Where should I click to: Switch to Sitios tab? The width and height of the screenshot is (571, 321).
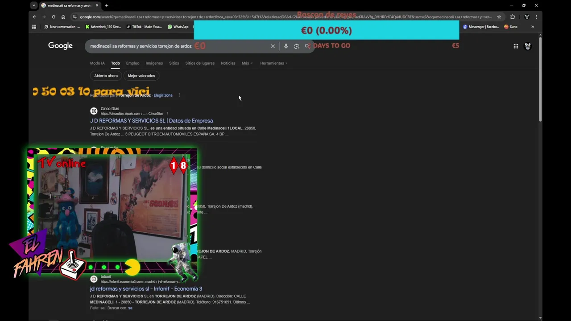[x=174, y=63]
